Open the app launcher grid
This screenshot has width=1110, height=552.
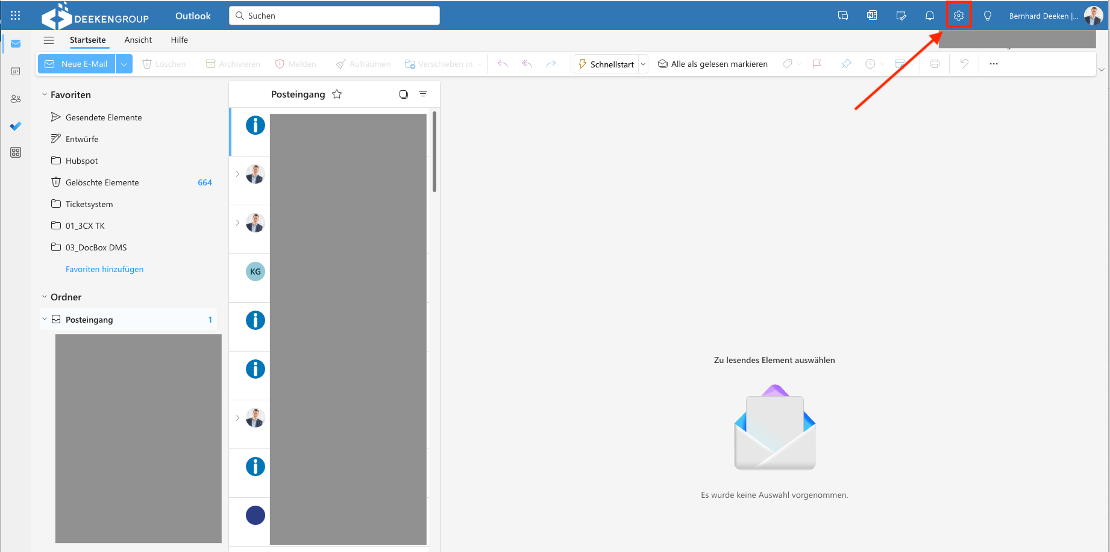(16, 16)
